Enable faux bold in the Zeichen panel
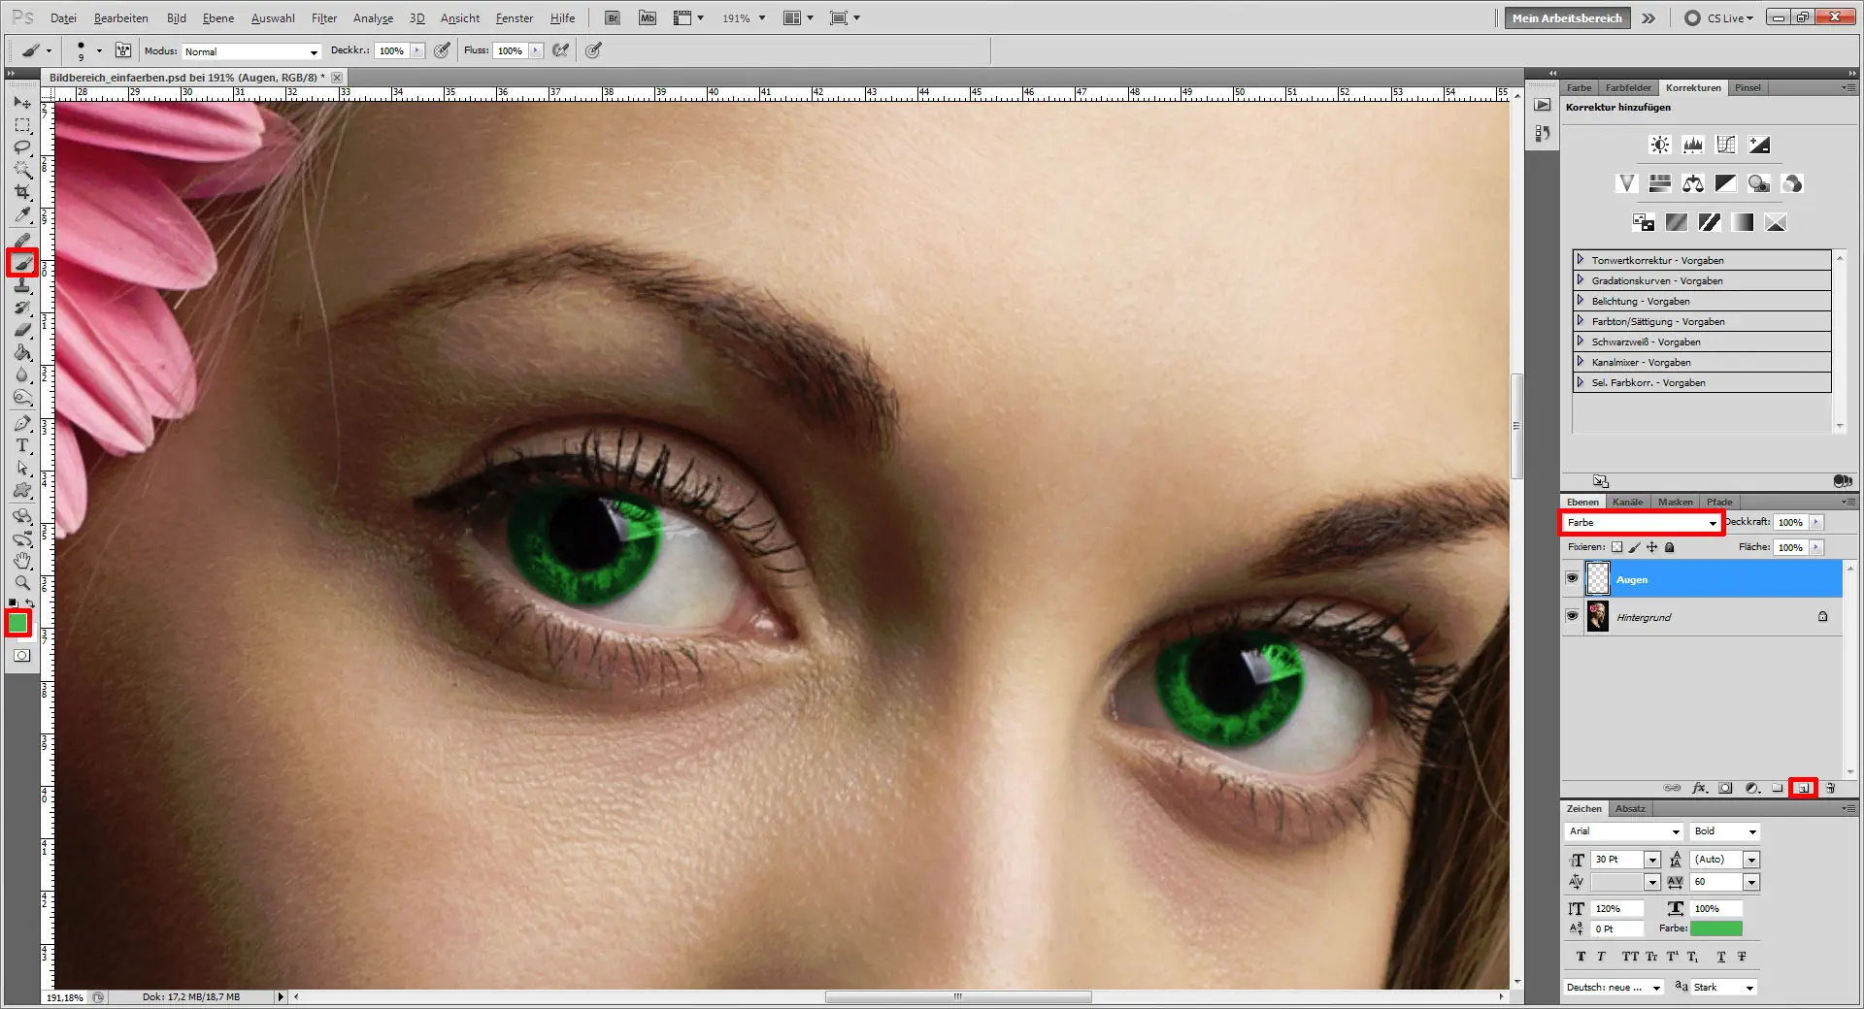 pos(1580,957)
